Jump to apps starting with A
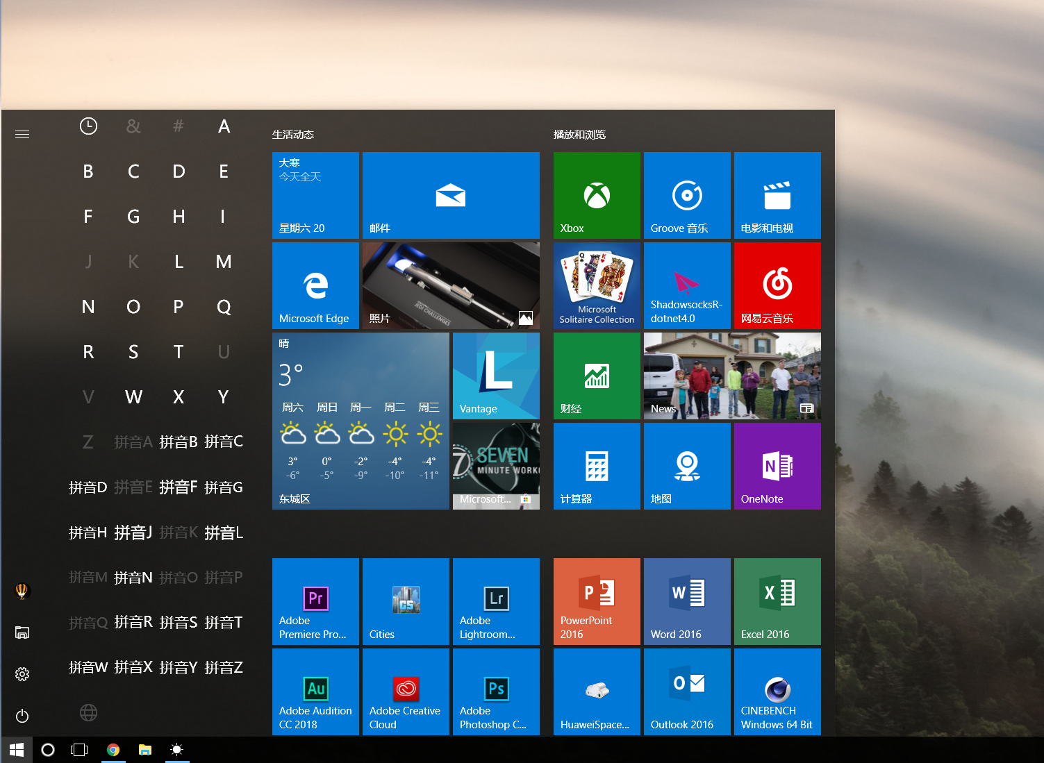The width and height of the screenshot is (1044, 763). pos(224,126)
